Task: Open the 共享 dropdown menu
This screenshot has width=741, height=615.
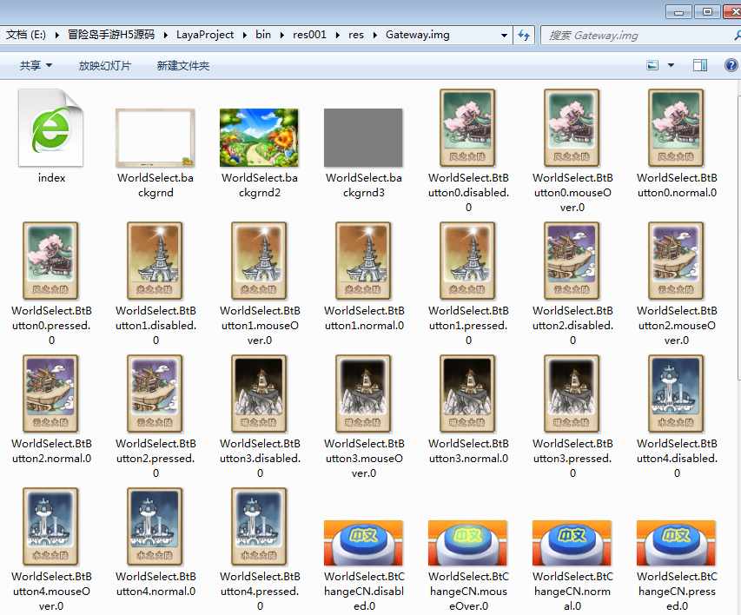Action: tap(36, 65)
